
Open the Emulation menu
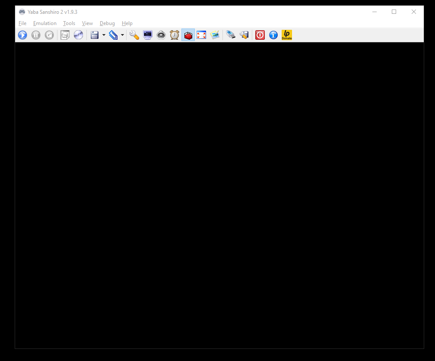(x=44, y=23)
